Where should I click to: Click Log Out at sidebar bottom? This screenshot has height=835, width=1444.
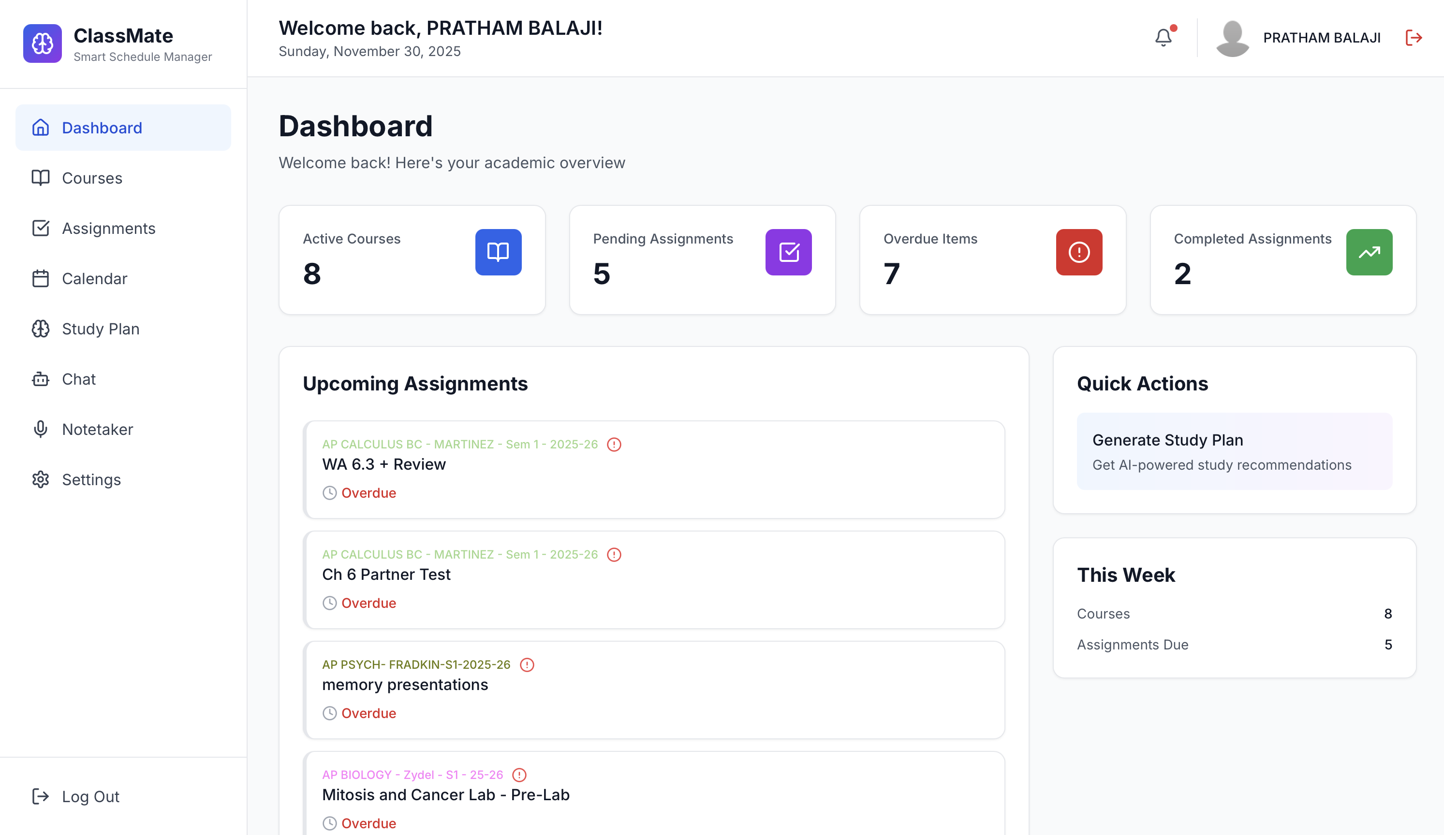pyautogui.click(x=90, y=797)
